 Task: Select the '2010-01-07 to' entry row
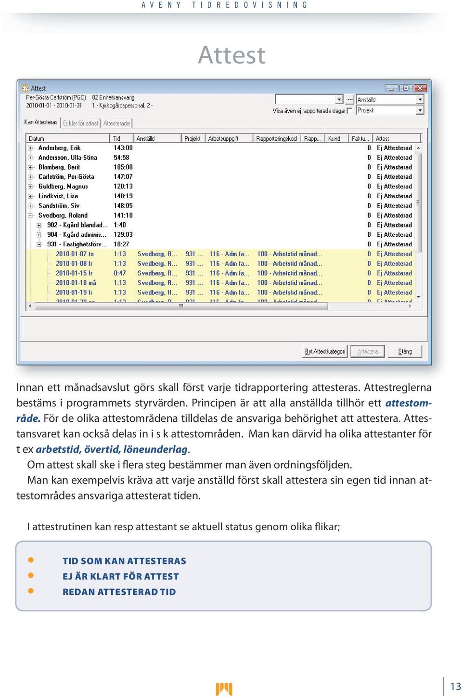pyautogui.click(x=221, y=254)
